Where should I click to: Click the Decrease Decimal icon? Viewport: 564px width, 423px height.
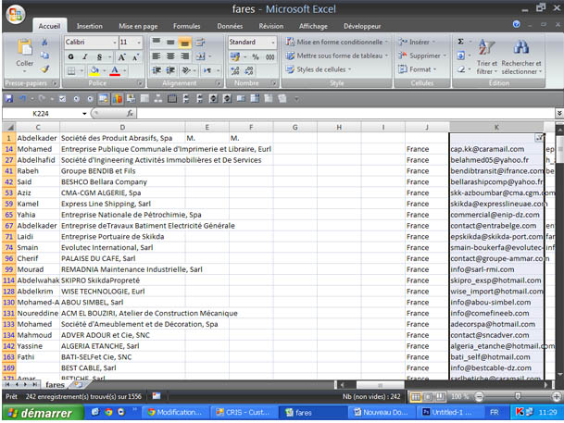[249, 70]
